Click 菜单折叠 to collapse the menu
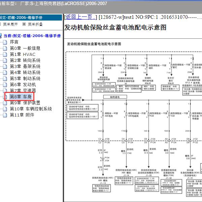The image size is (202, 202). (35, 24)
